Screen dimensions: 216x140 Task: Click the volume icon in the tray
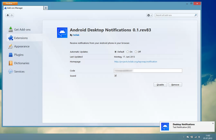point(199,137)
